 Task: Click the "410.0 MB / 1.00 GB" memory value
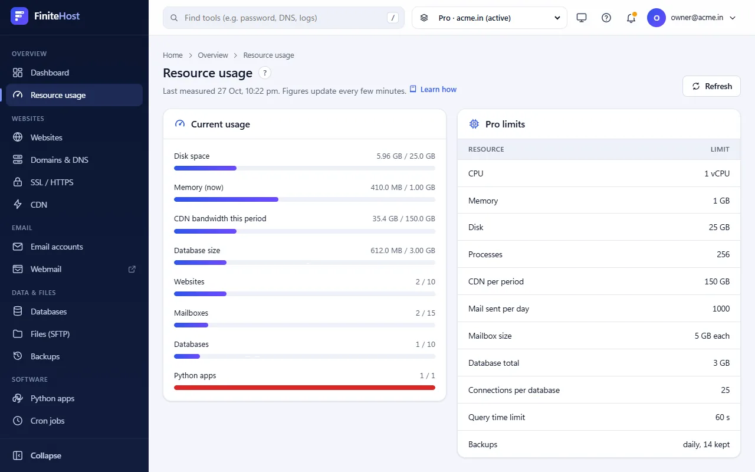pos(403,188)
